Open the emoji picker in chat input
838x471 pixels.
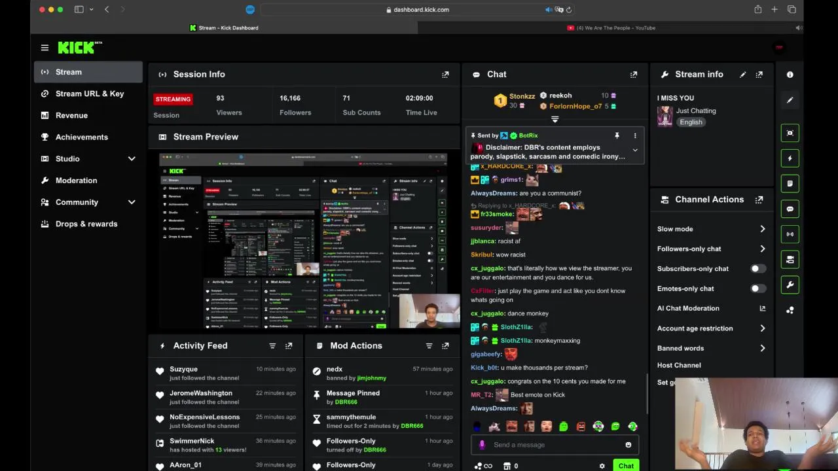point(628,445)
